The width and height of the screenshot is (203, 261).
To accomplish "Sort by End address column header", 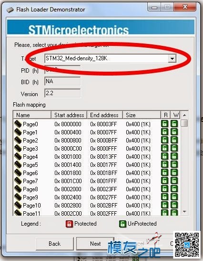I will (x=105, y=115).
